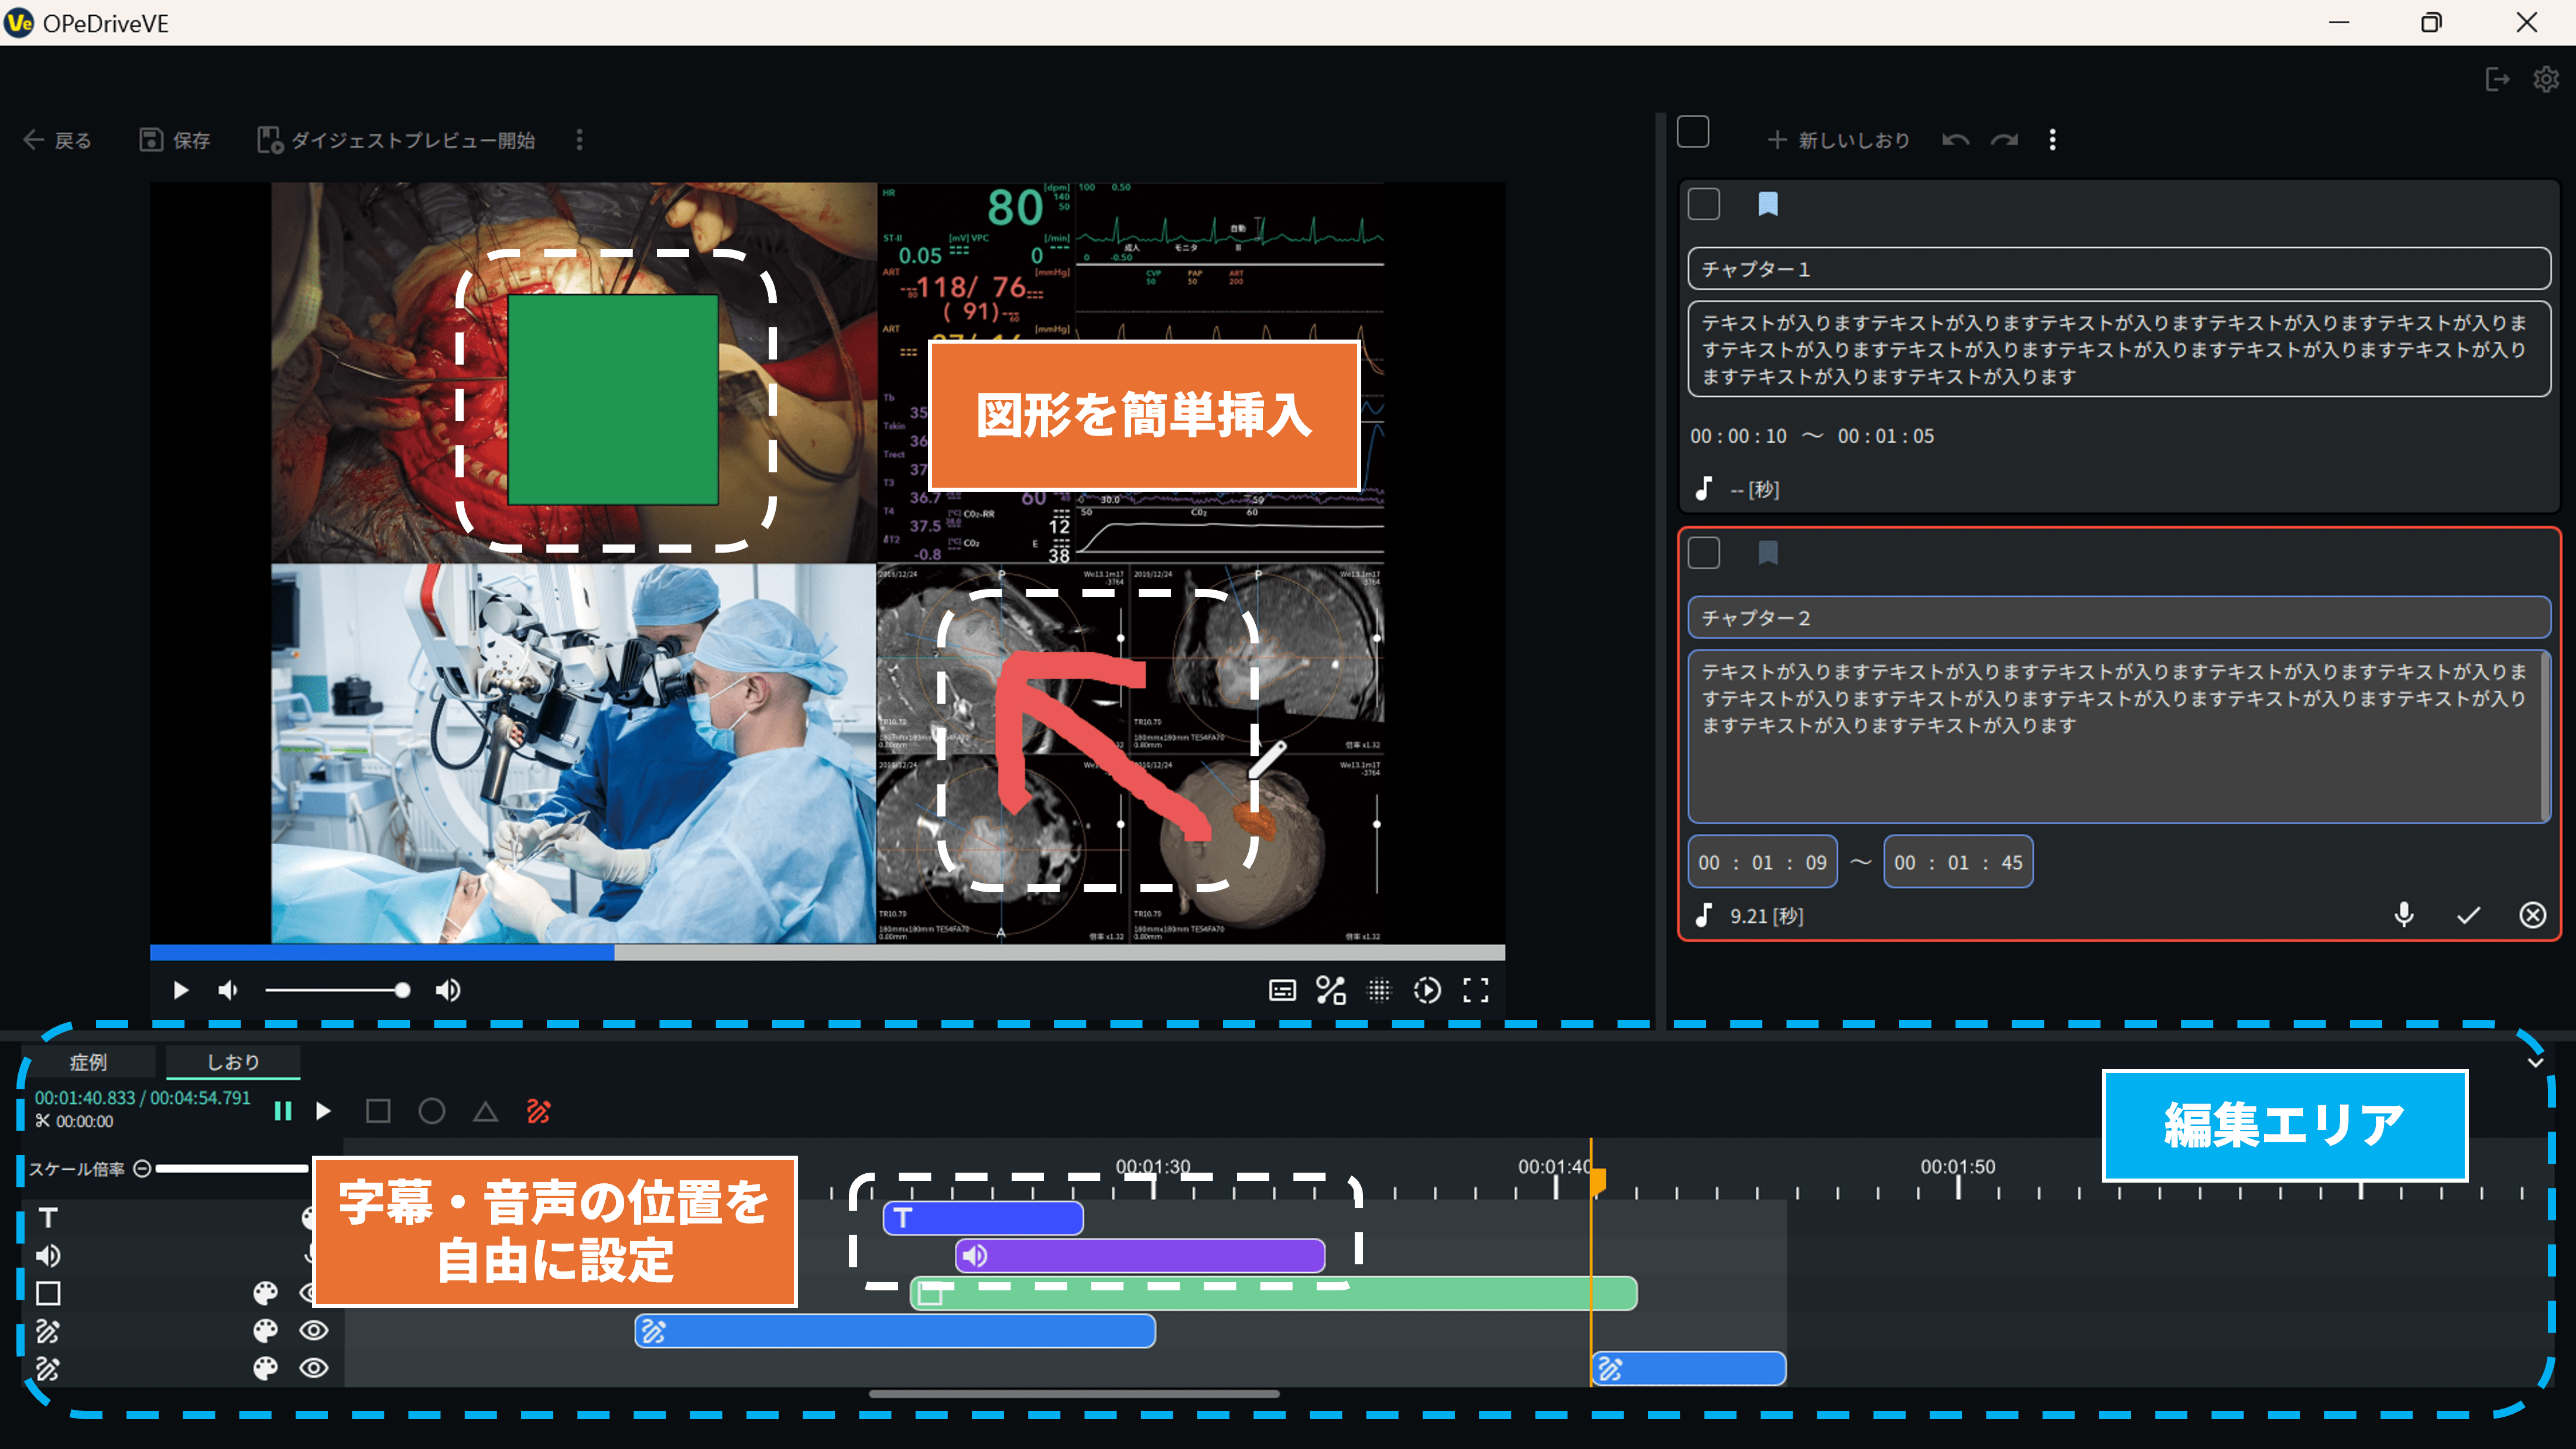The height and width of the screenshot is (1449, 2576).
Task: Click the 保存 save button
Action: pyautogui.click(x=175, y=140)
